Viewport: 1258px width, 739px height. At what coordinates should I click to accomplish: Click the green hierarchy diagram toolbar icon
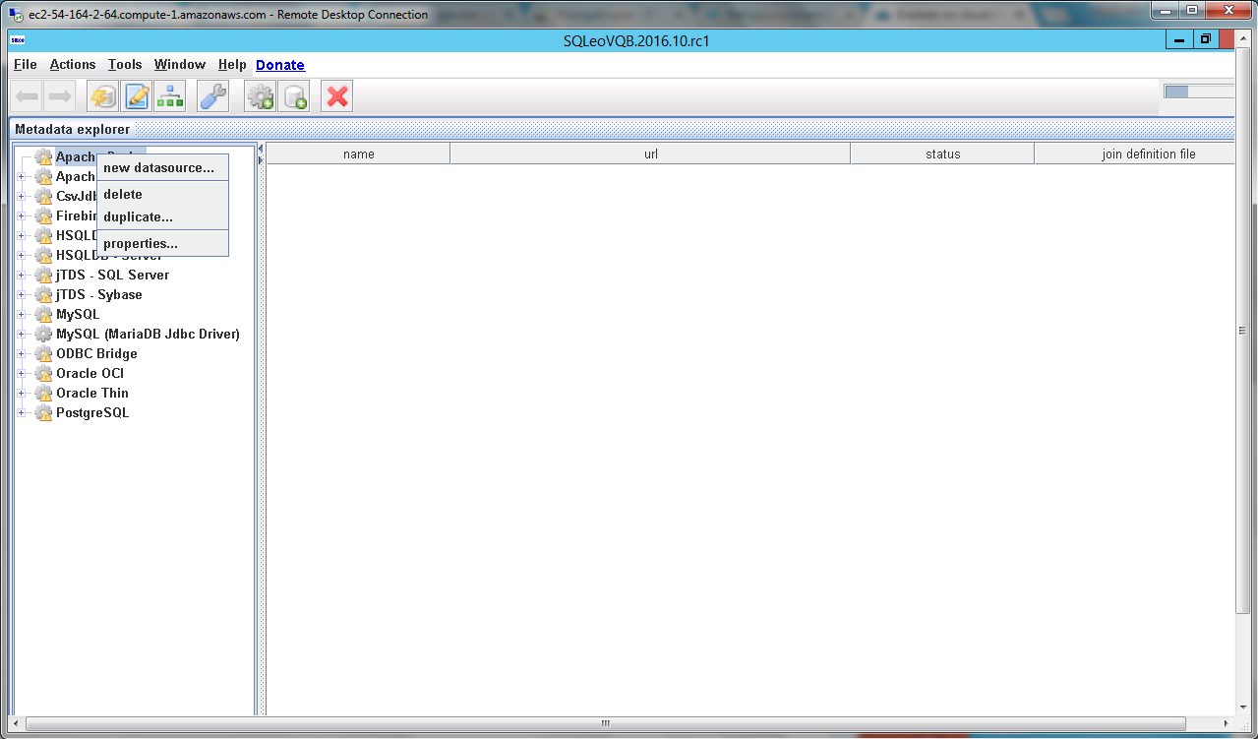[170, 96]
